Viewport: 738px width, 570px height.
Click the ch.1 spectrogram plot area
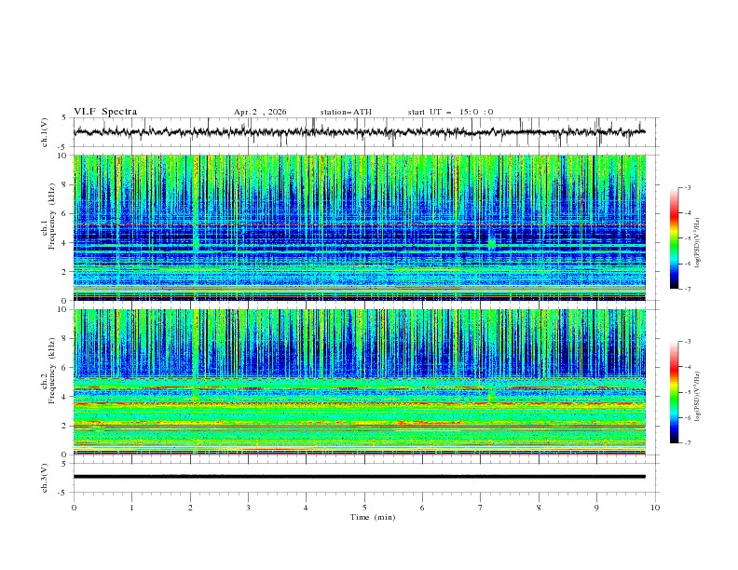pos(360,227)
